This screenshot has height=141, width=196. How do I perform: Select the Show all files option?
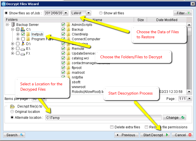(101, 13)
